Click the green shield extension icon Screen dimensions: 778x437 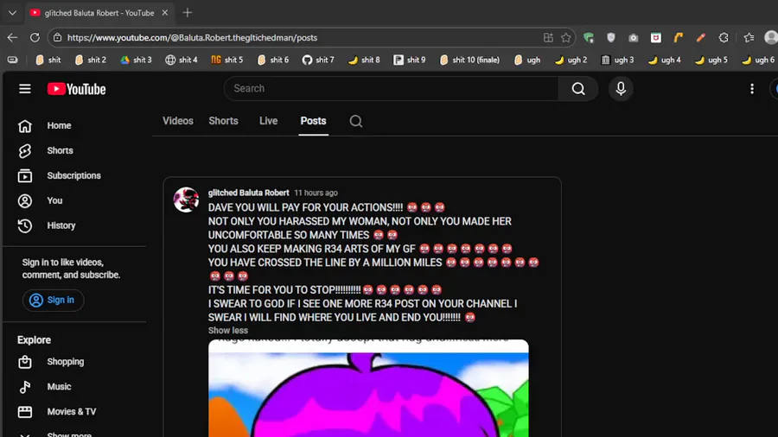pyautogui.click(x=589, y=38)
